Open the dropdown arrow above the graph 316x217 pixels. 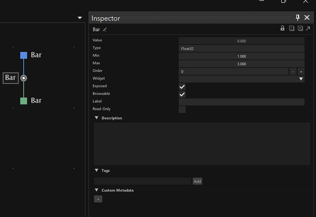(80, 18)
